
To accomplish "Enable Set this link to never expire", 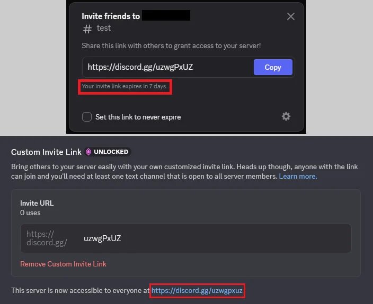I will (x=86, y=117).
